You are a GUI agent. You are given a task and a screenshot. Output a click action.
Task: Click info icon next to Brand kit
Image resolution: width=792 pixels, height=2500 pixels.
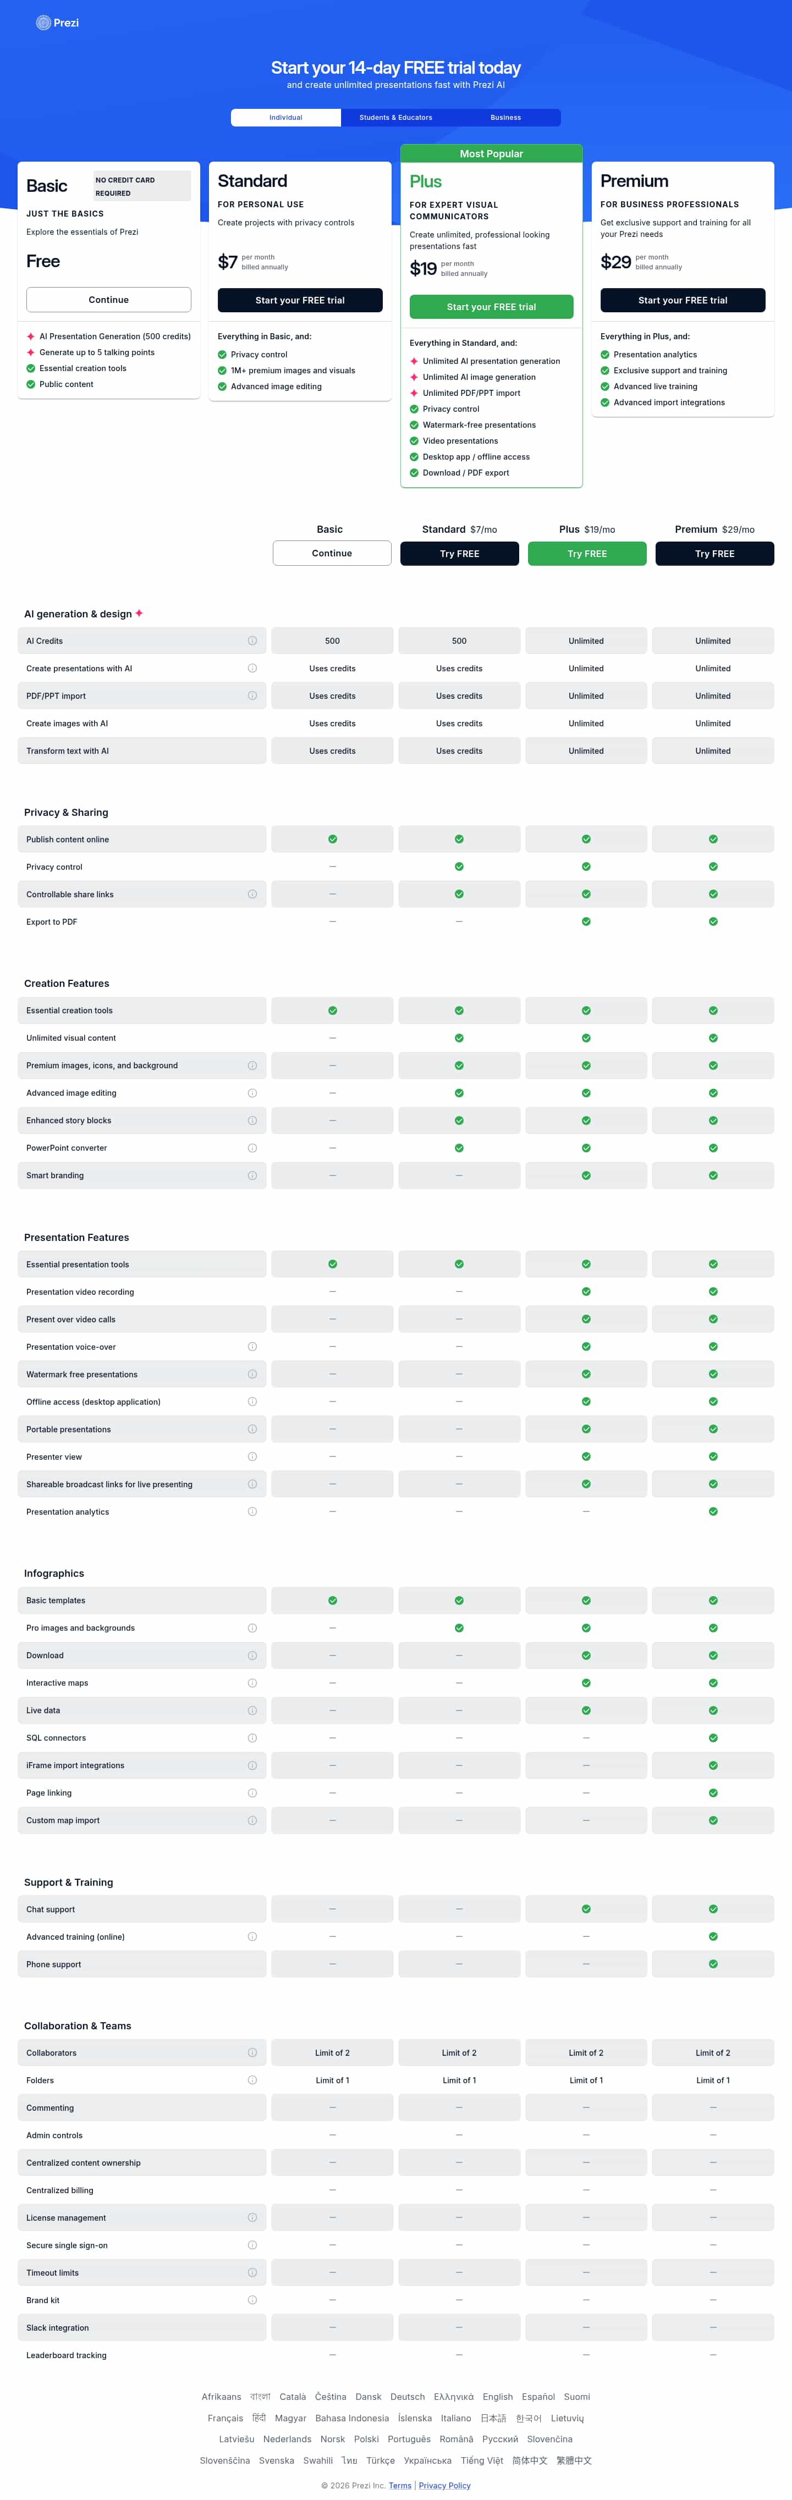[252, 2300]
